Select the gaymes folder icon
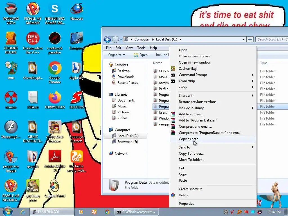The image size is (288, 216). point(33,159)
